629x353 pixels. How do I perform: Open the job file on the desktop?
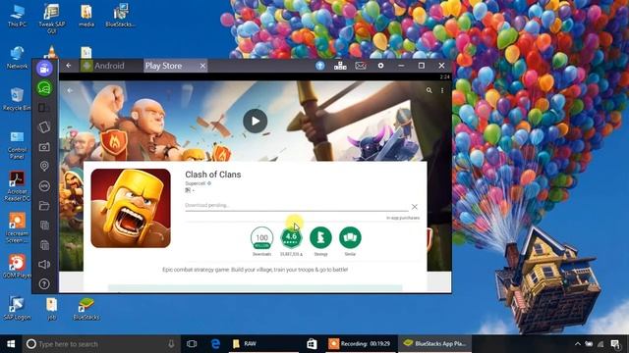coord(52,309)
